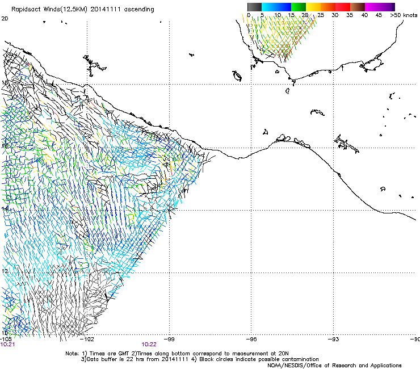This screenshot has height=369, width=420.
Task: Click the green 15-20 knots legend swatch
Action: pos(299,7)
